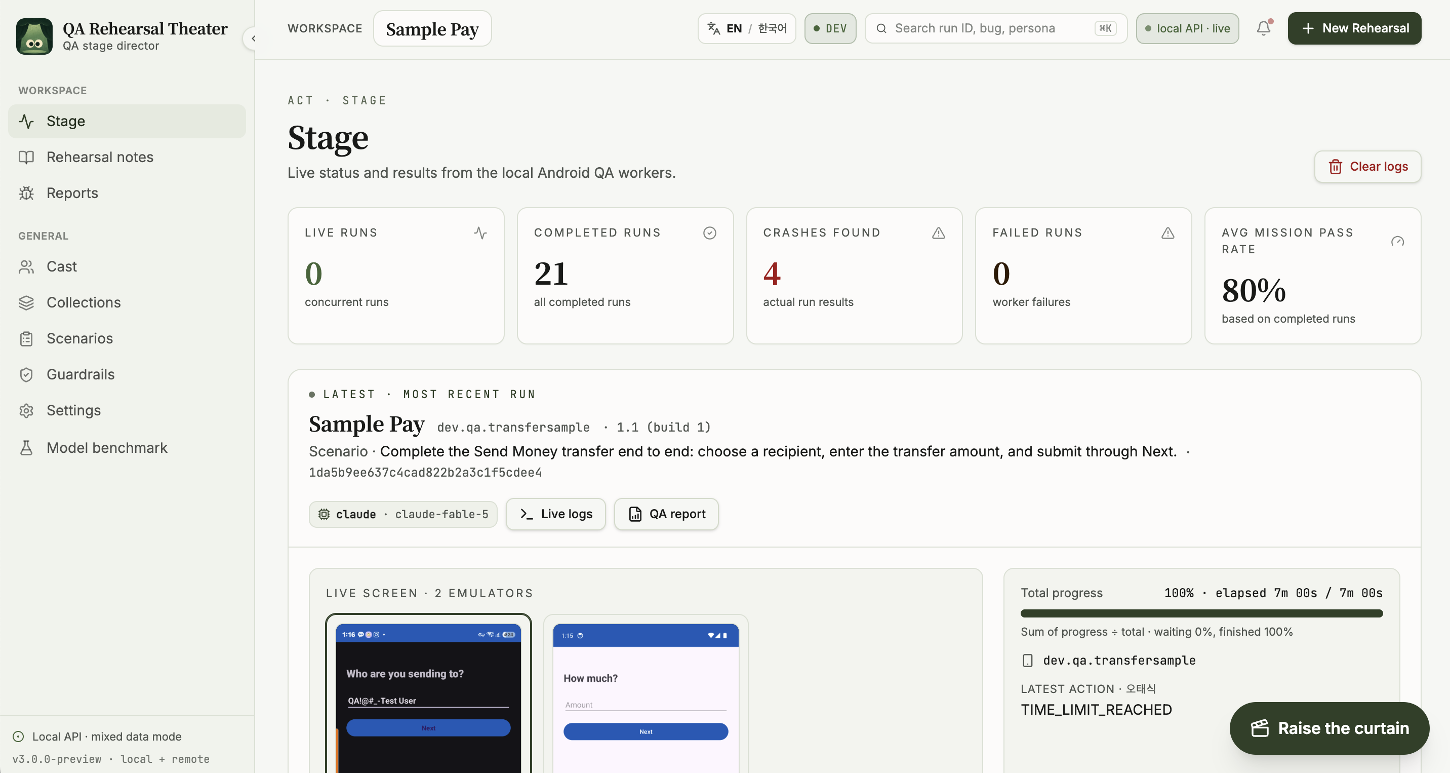Click the Avg Mission Pass Rate gauge icon
Viewport: 1450px width, 773px height.
point(1397,241)
